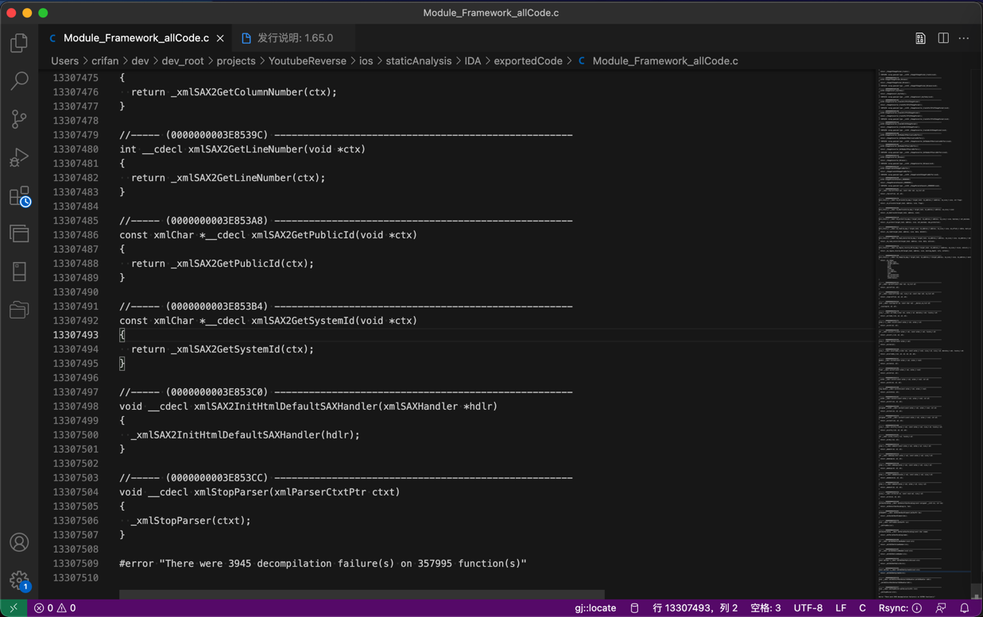Split the editor into two panes
Screen dimensions: 983x617
[942, 37]
